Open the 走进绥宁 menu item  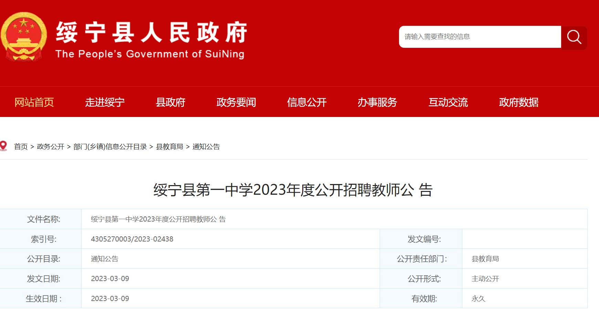[105, 102]
